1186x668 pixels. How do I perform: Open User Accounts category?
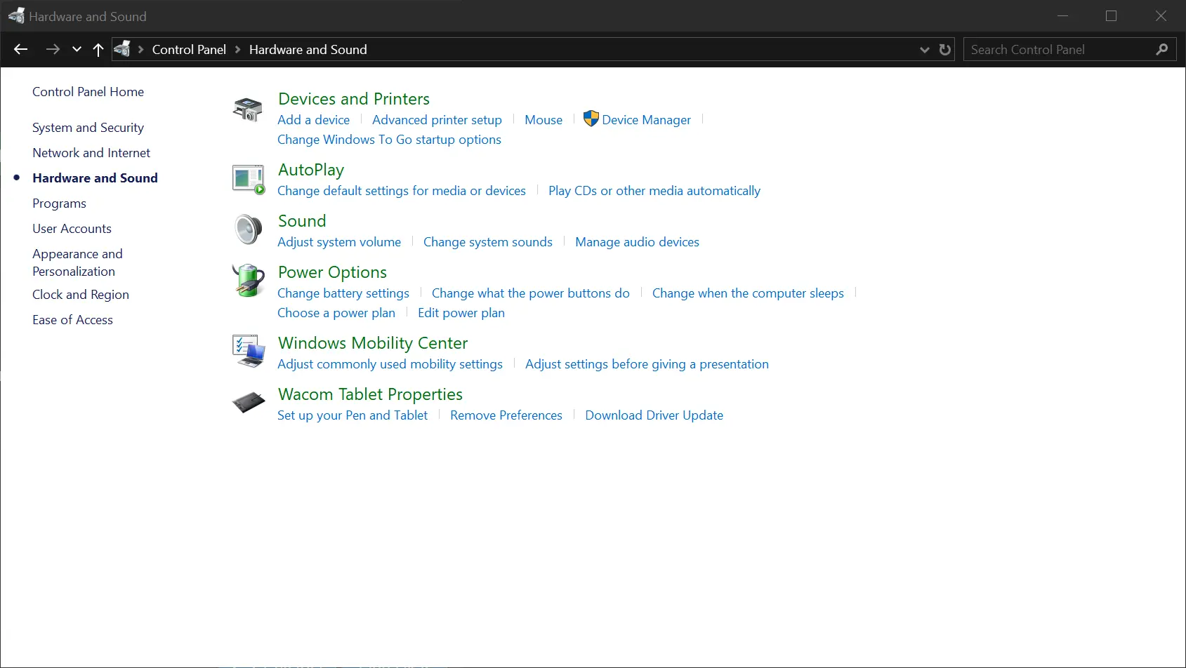pos(72,229)
